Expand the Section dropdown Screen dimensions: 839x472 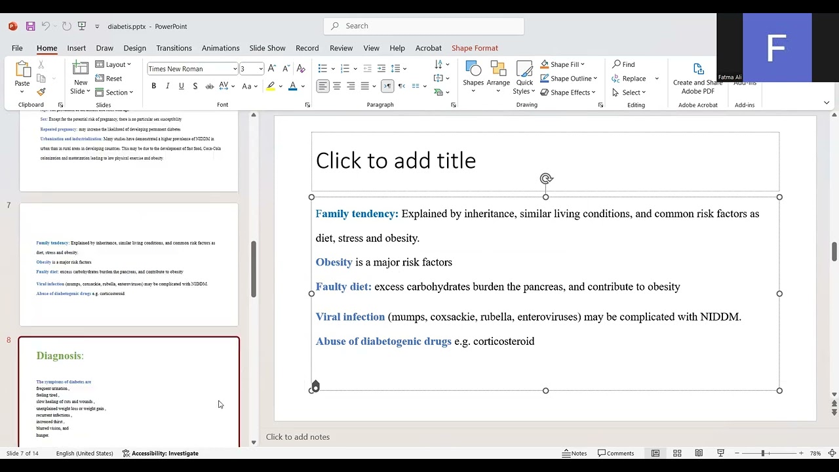pos(114,92)
